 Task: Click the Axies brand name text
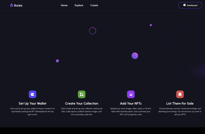coord(18,5)
